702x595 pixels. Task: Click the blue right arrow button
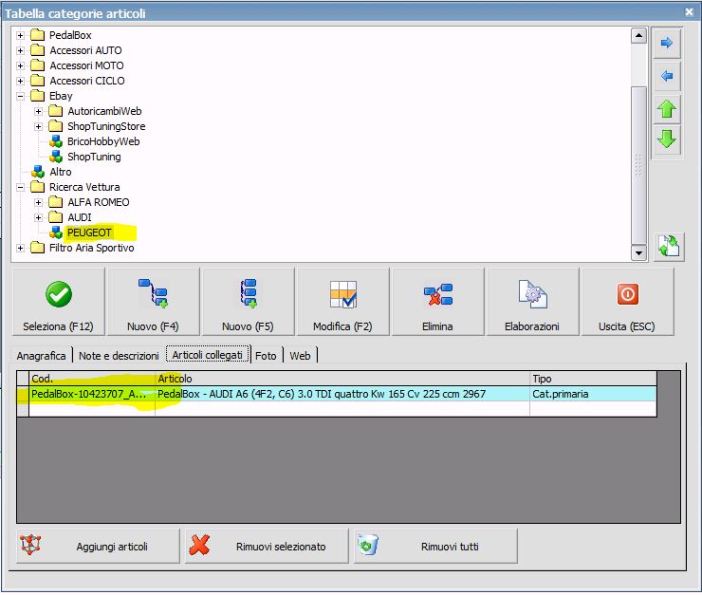coord(667,43)
